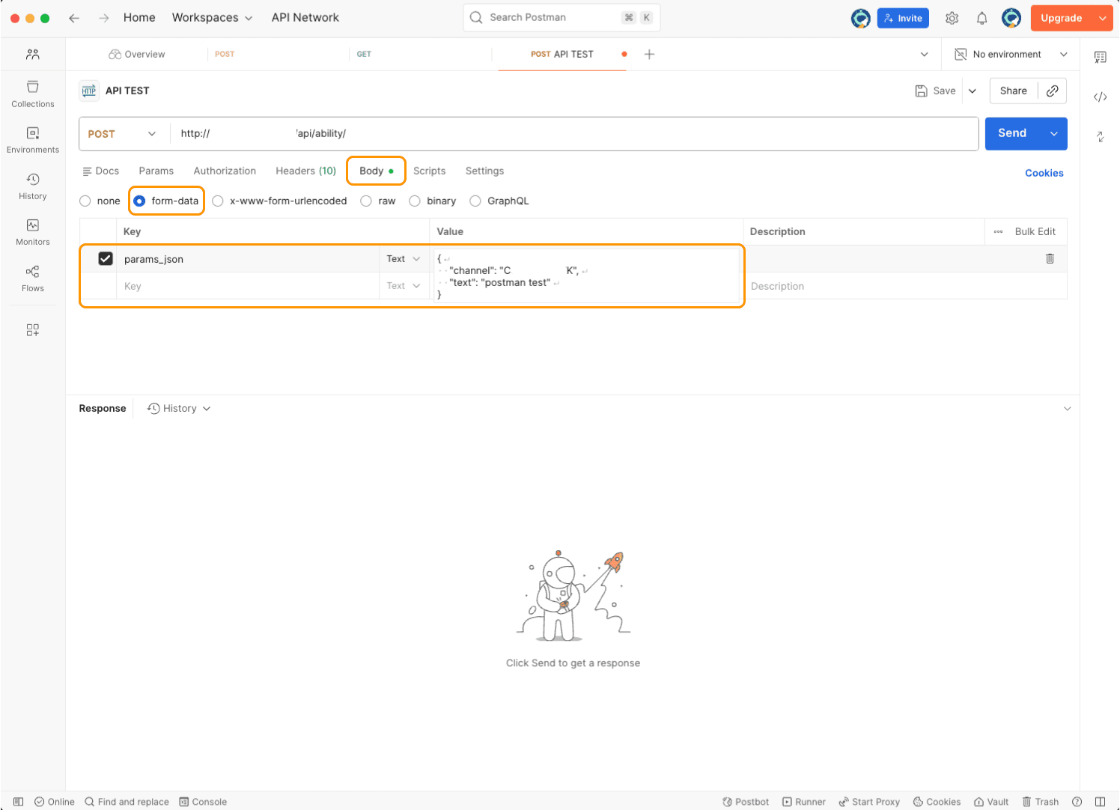Click the Share button

(1013, 91)
